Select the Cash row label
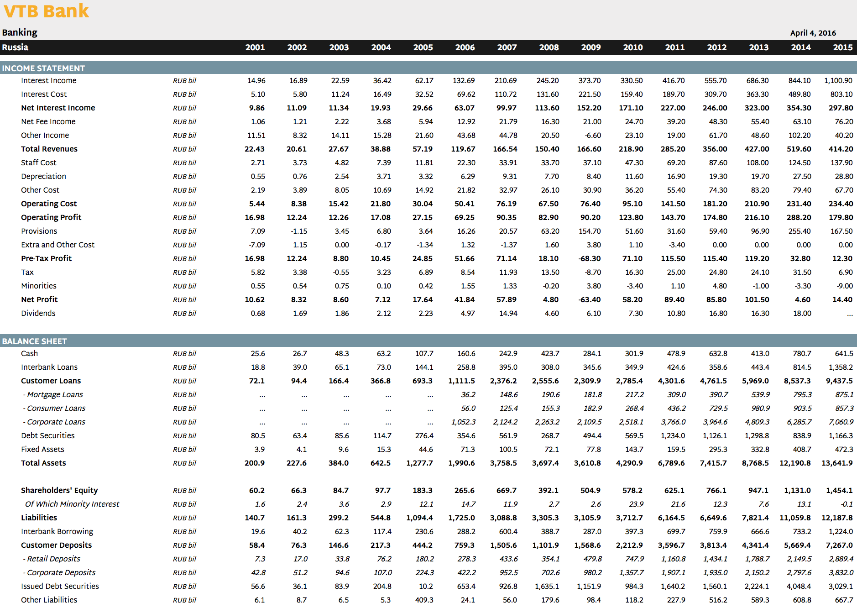The width and height of the screenshot is (857, 608). [x=29, y=353]
